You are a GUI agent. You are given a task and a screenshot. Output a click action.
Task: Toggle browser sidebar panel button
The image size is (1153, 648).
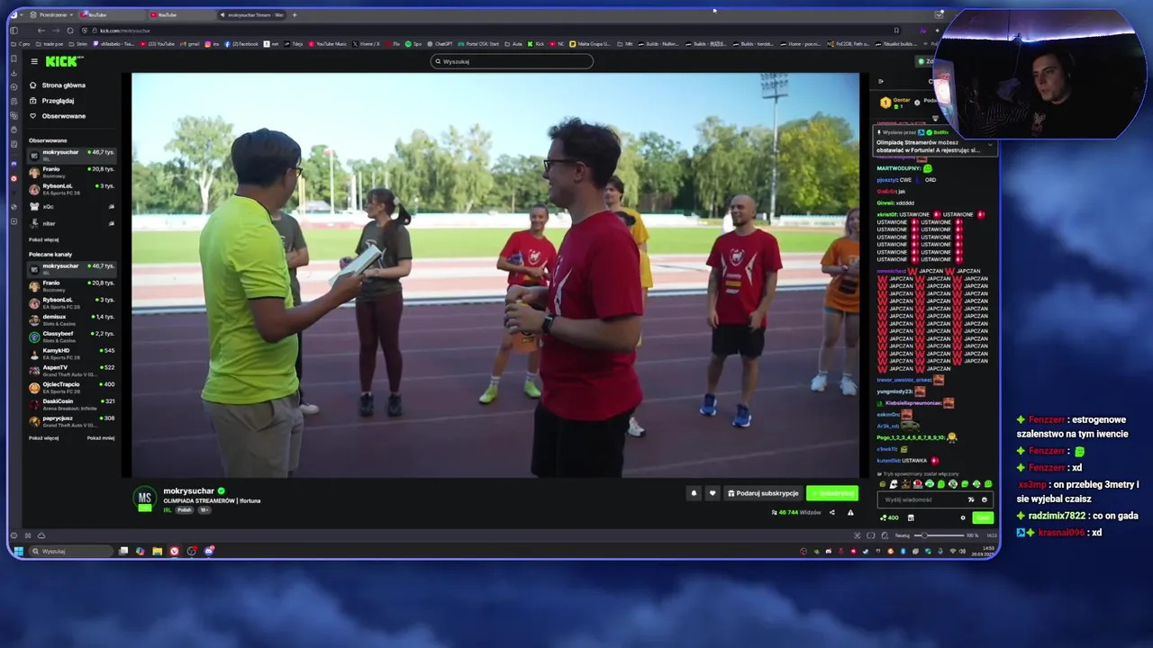14,31
